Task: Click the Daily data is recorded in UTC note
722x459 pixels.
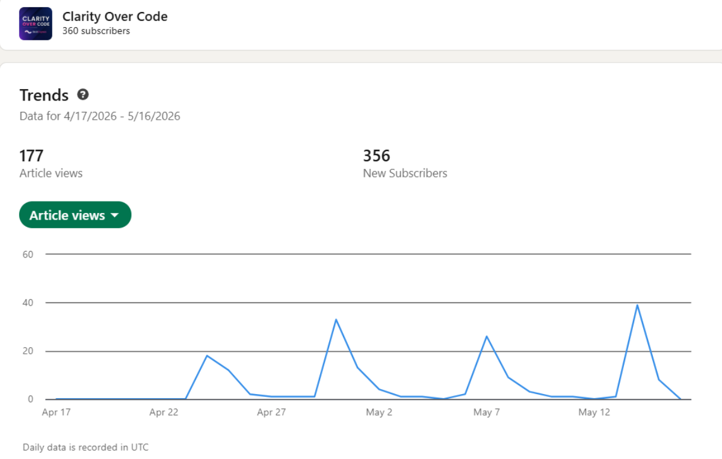Action: pyautogui.click(x=85, y=447)
